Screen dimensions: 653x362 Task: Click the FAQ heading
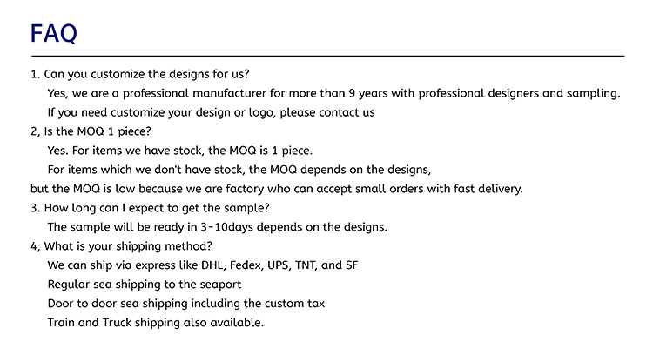54,33
